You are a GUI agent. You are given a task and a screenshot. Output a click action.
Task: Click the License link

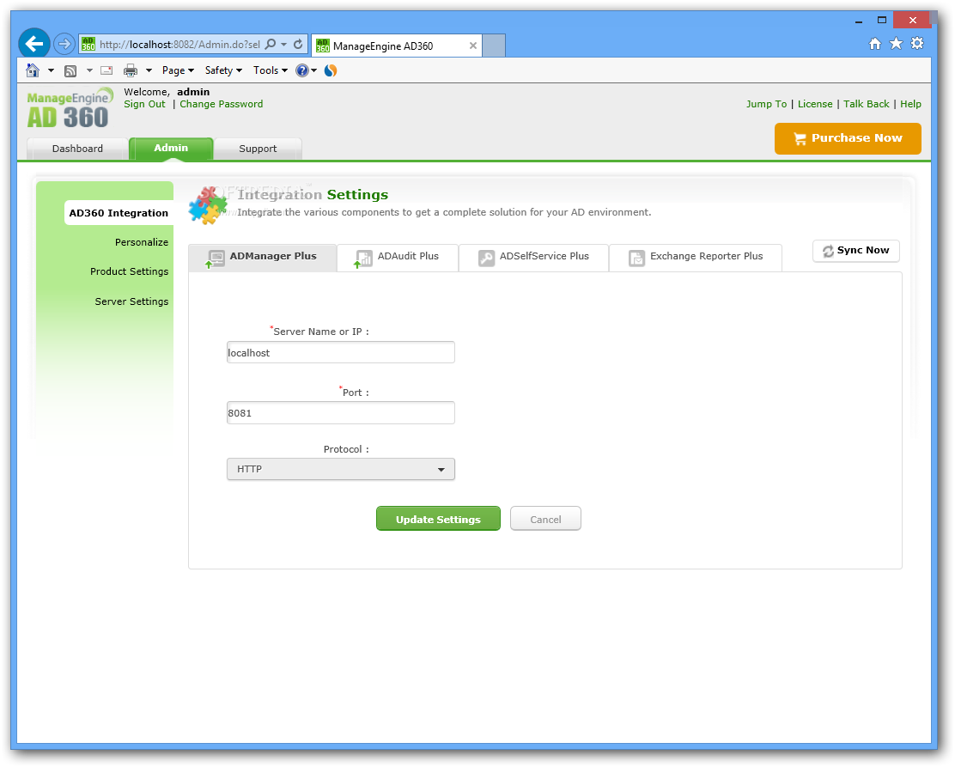click(x=815, y=104)
